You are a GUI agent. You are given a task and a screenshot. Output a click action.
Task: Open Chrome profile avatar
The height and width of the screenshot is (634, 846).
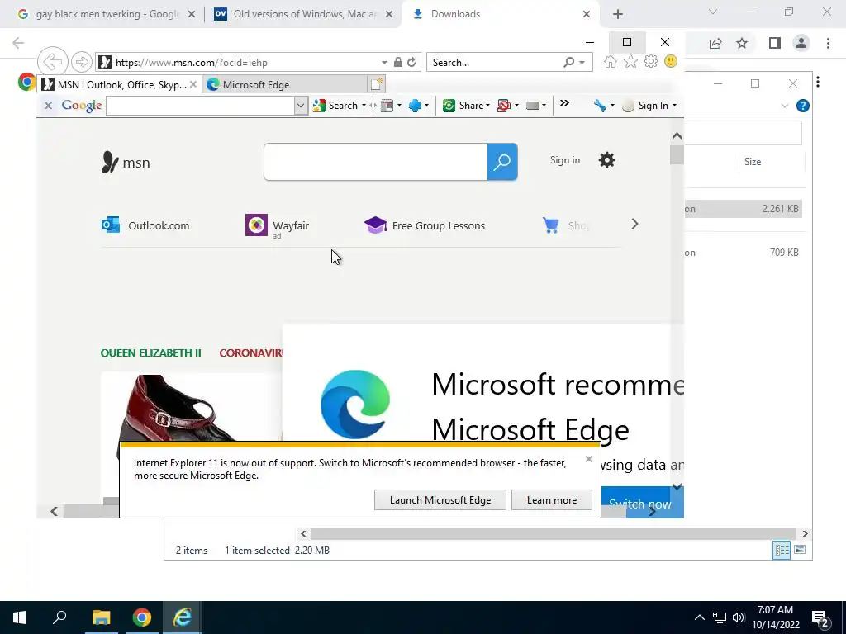(x=801, y=43)
